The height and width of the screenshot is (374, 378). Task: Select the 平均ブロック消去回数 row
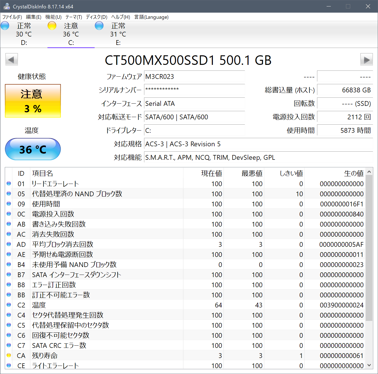pyautogui.click(x=185, y=244)
